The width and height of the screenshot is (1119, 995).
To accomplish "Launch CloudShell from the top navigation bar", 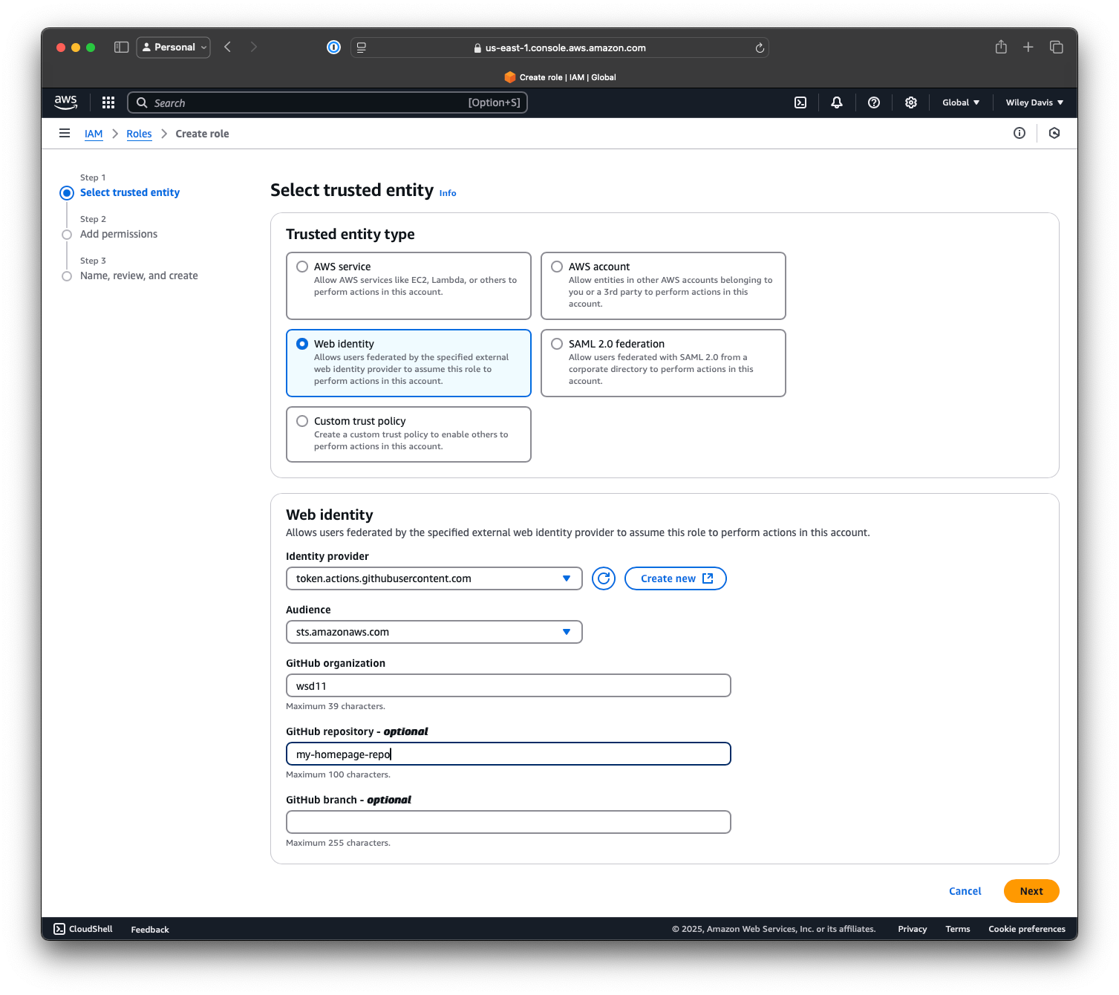I will click(x=800, y=102).
